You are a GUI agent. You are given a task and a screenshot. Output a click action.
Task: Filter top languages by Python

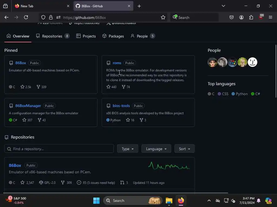(x=240, y=94)
